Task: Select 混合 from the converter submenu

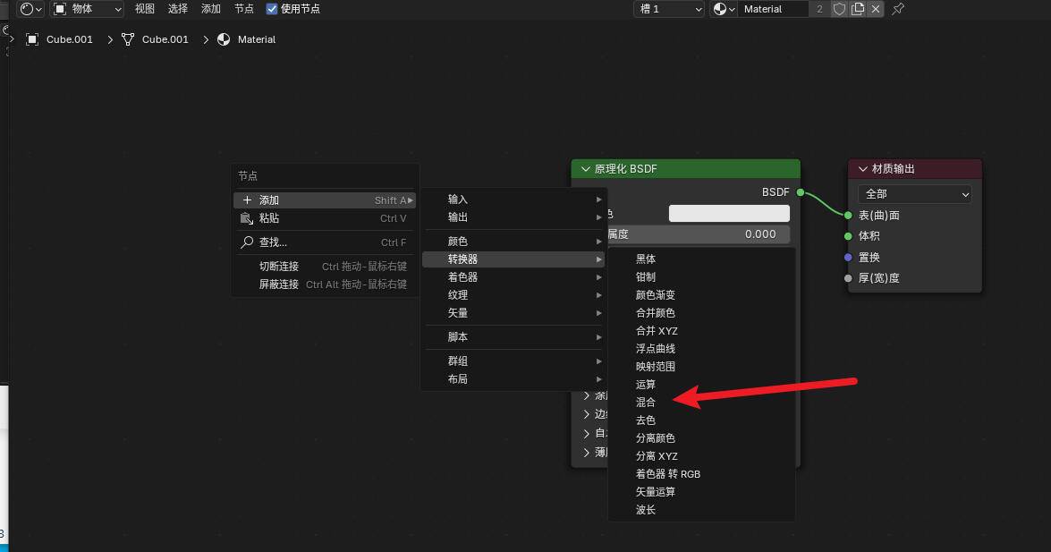Action: (646, 403)
